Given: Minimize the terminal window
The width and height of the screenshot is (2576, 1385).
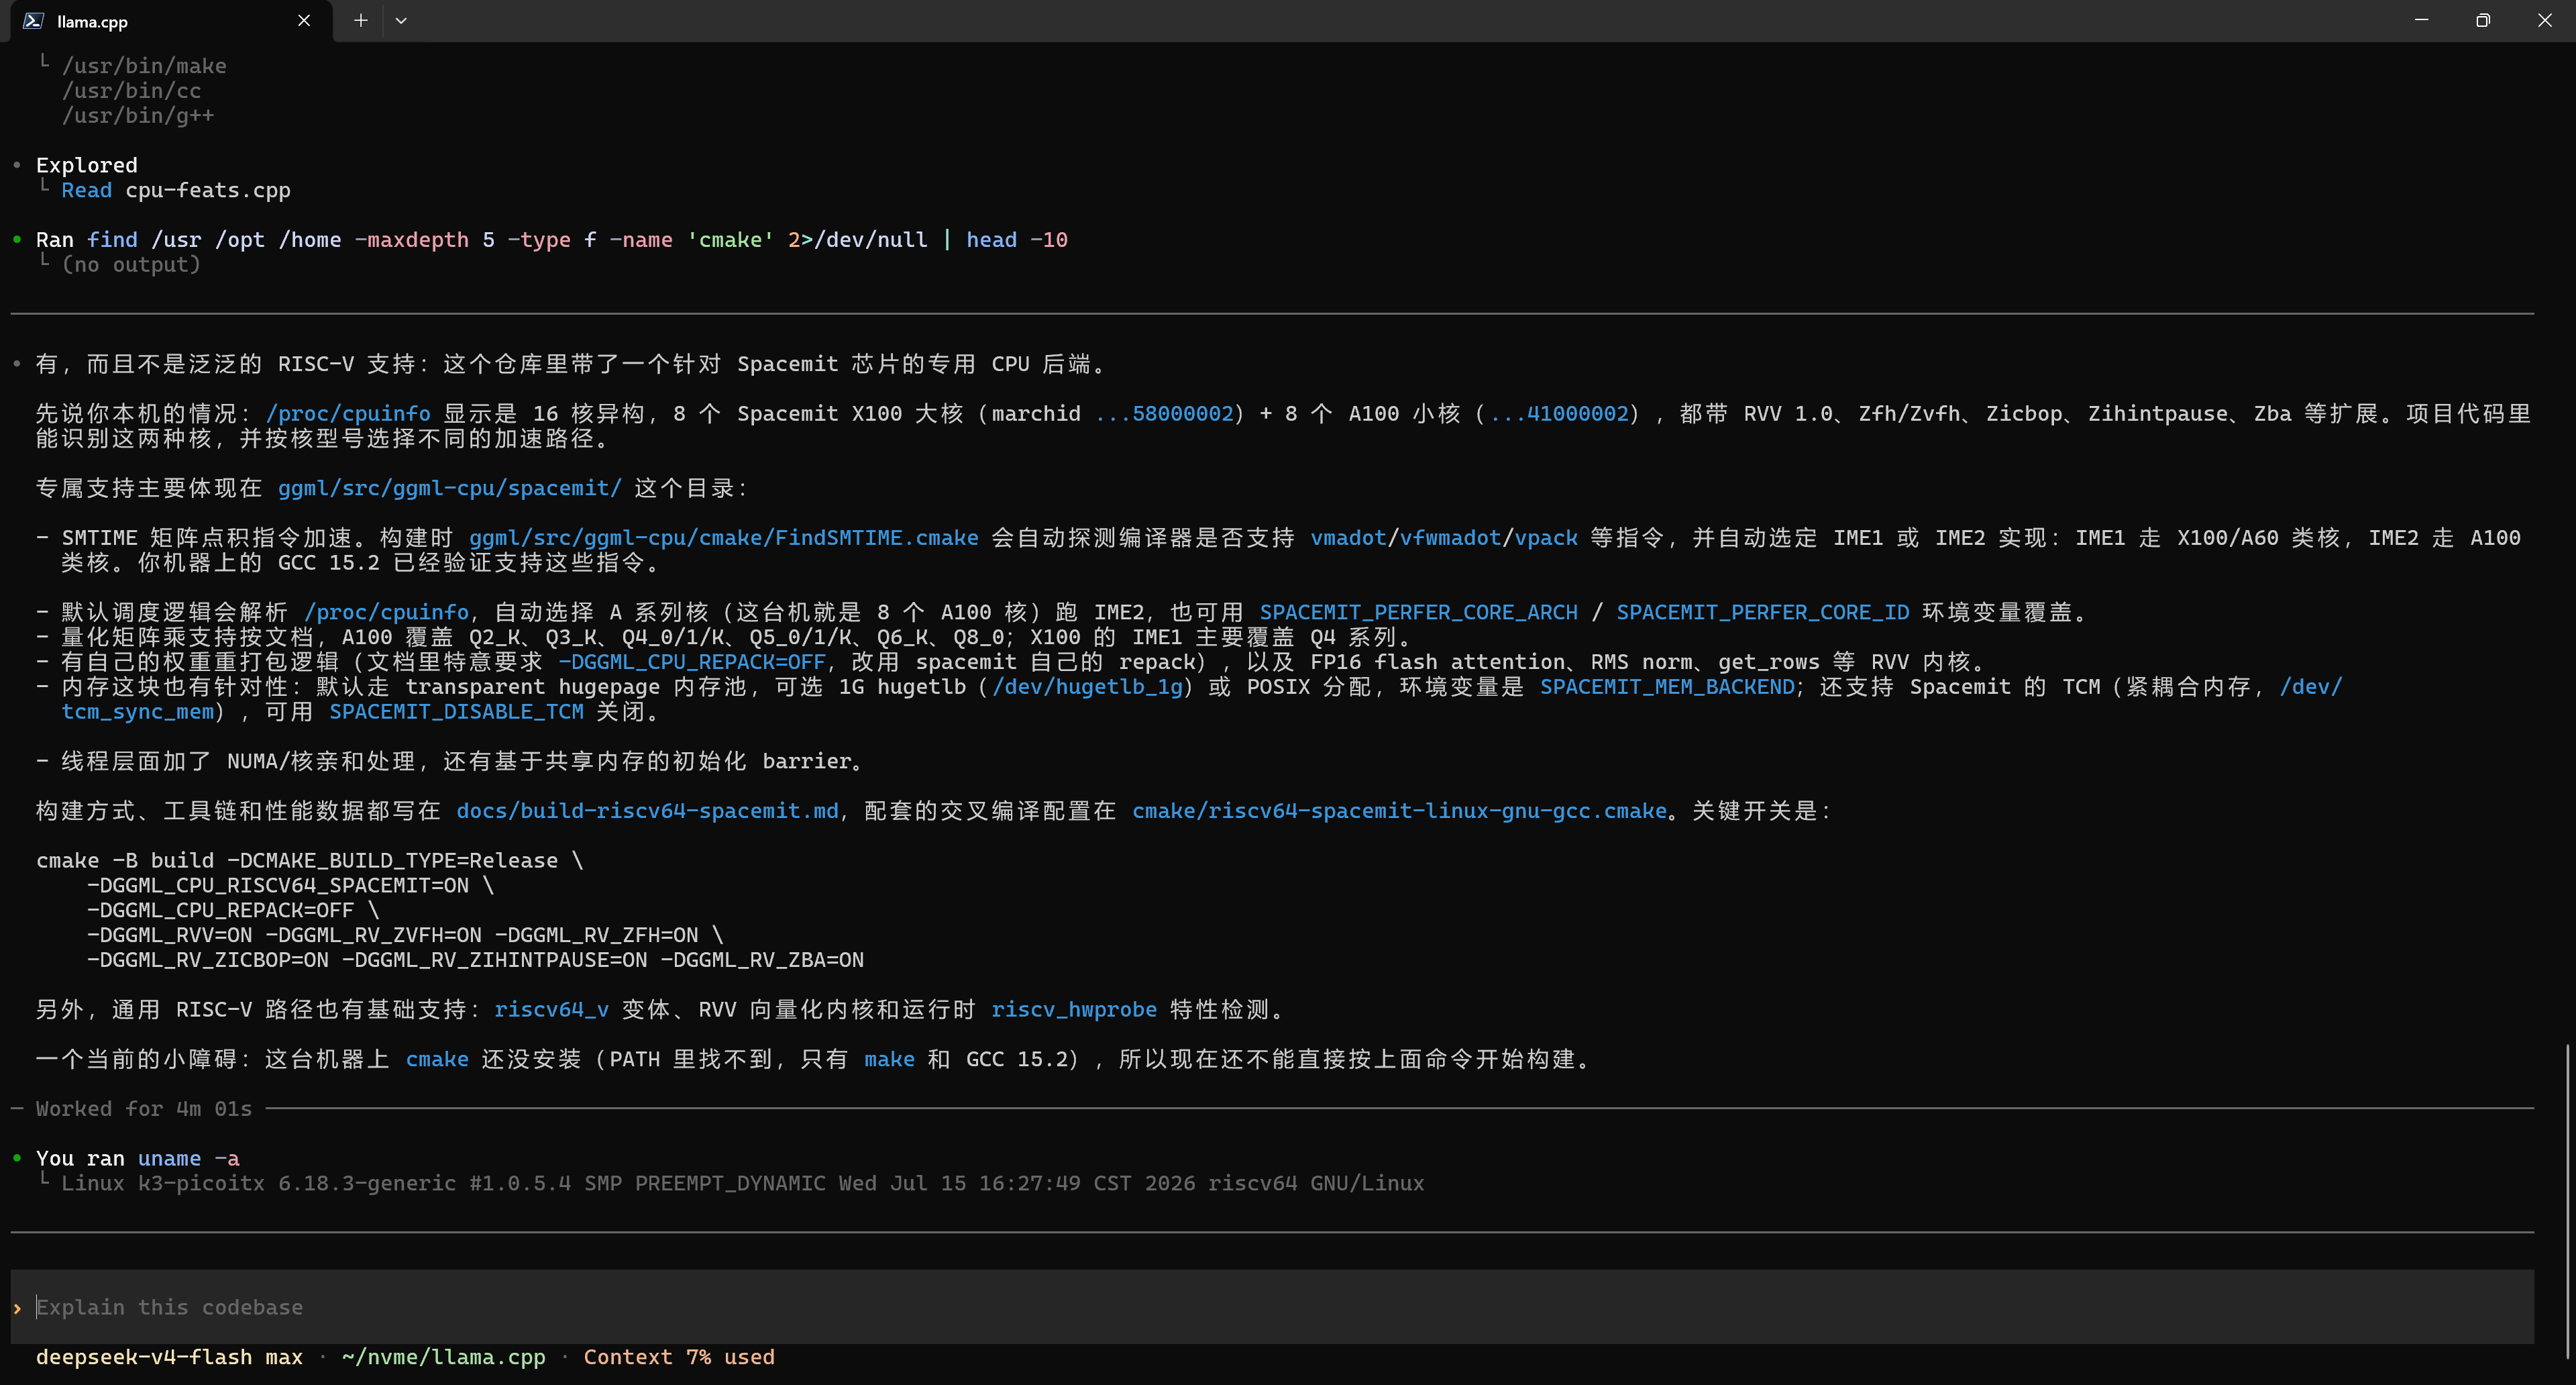Looking at the screenshot, I should tap(2421, 20).
